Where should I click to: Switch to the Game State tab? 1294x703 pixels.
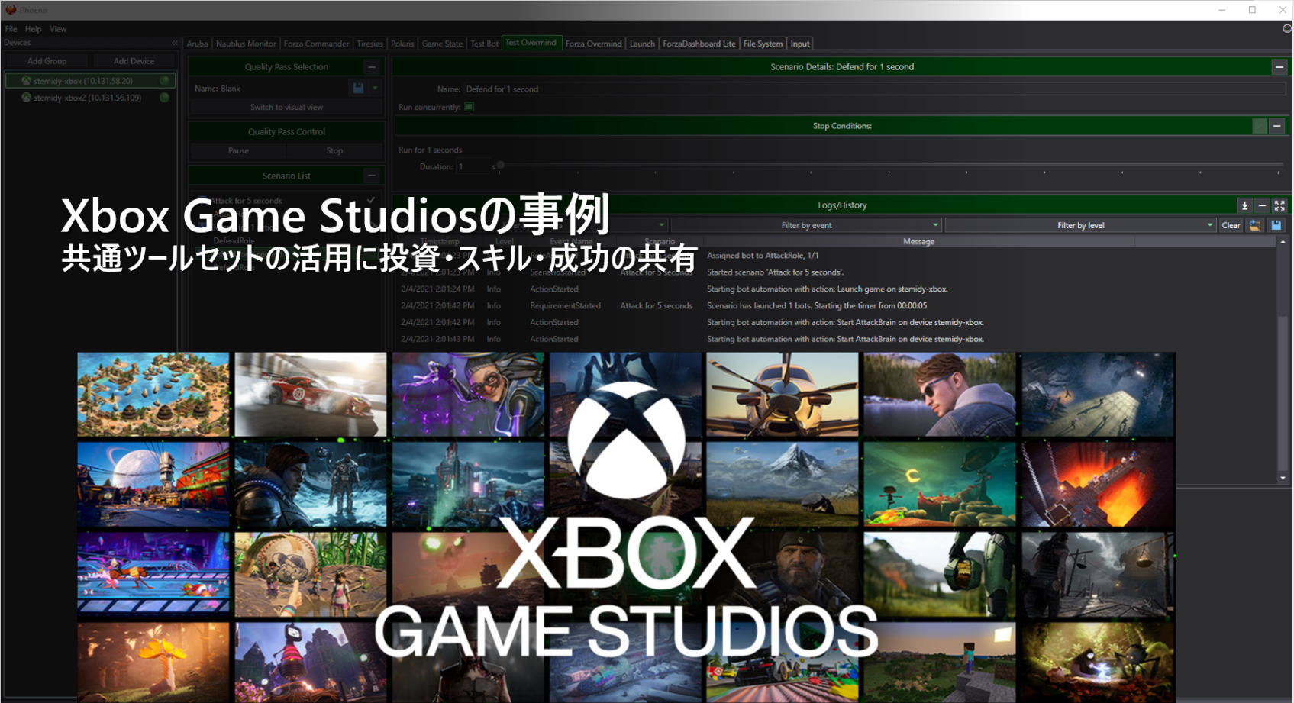coord(442,44)
